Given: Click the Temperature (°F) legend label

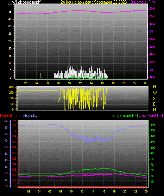Looking at the screenshot, I should (x=124, y=115).
